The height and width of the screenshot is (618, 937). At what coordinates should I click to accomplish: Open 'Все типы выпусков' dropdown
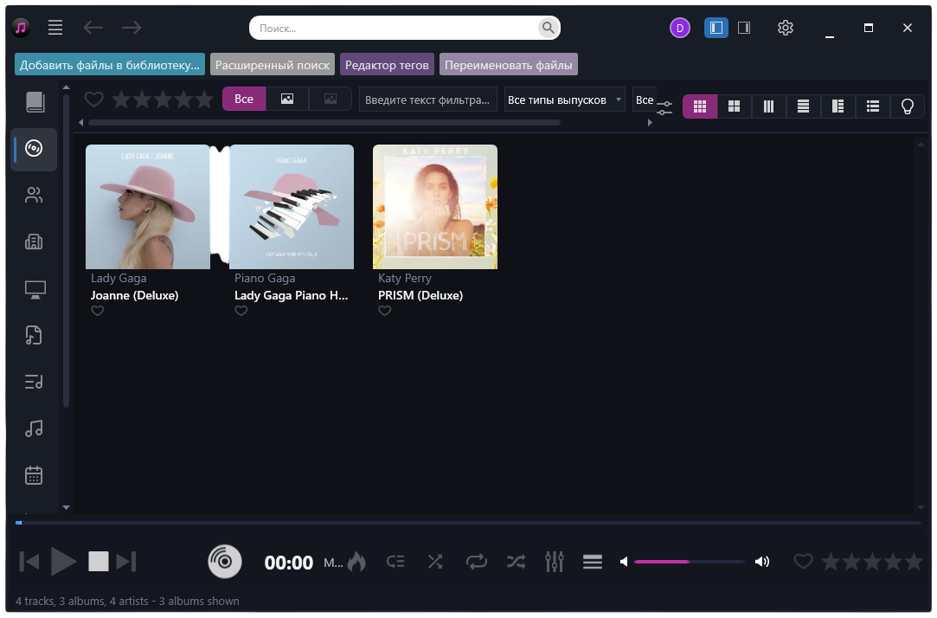point(564,100)
